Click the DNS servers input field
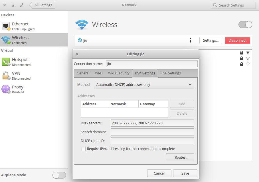The width and height of the screenshot is (259, 182). [x=152, y=123]
